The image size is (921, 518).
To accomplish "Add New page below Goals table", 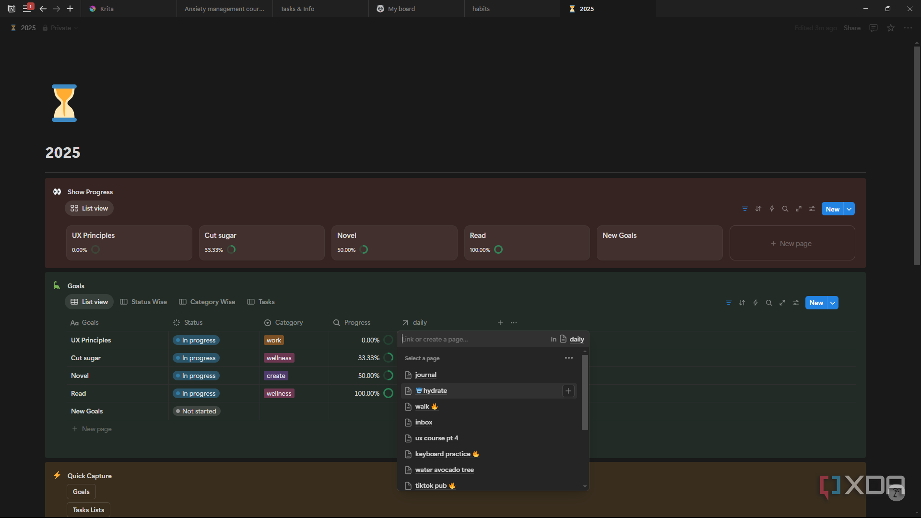I will [x=92, y=429].
